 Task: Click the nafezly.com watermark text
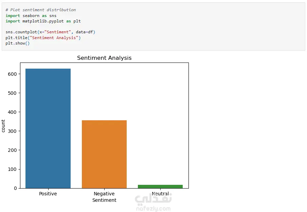[153, 208]
